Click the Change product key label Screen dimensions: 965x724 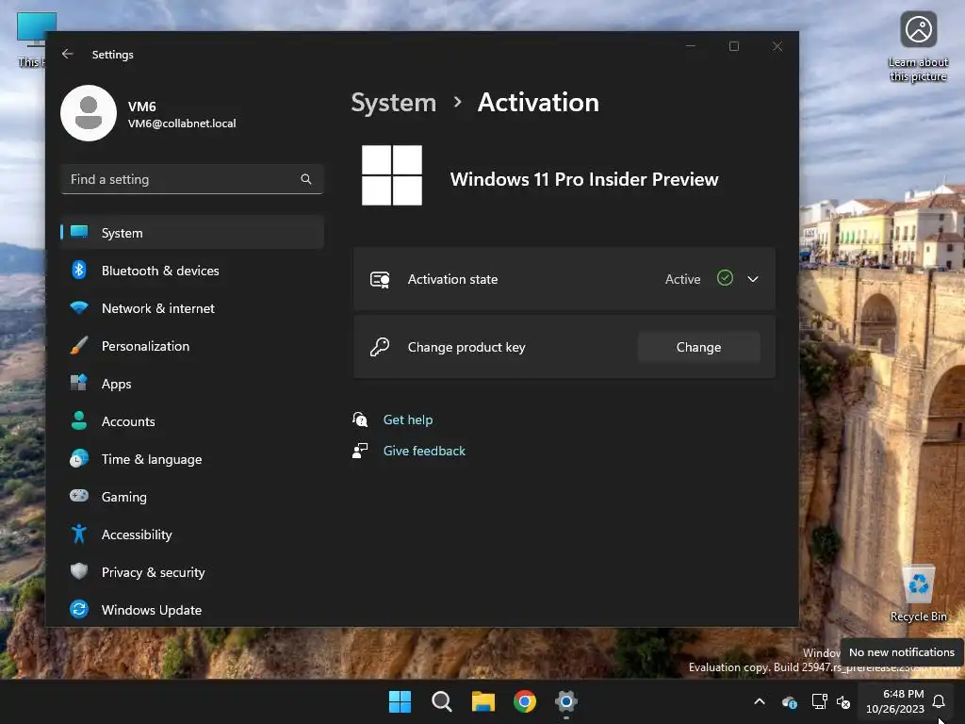(466, 347)
